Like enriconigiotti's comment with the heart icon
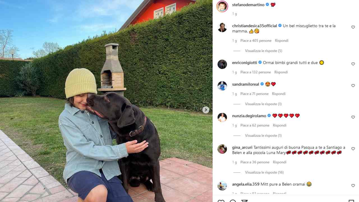 353,64
